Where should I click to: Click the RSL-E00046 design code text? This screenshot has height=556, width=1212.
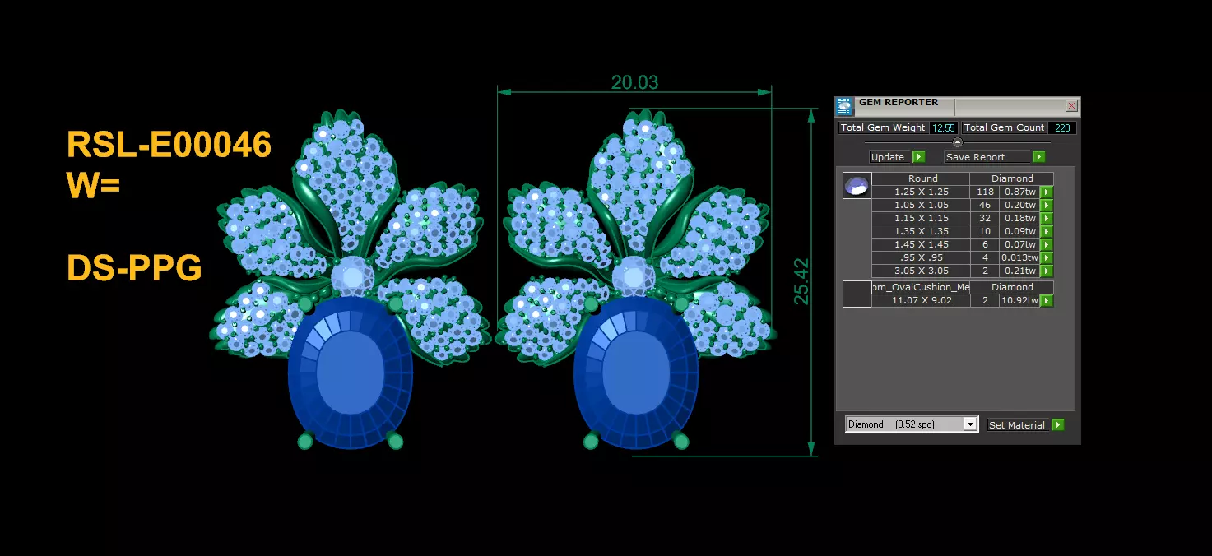coord(169,145)
